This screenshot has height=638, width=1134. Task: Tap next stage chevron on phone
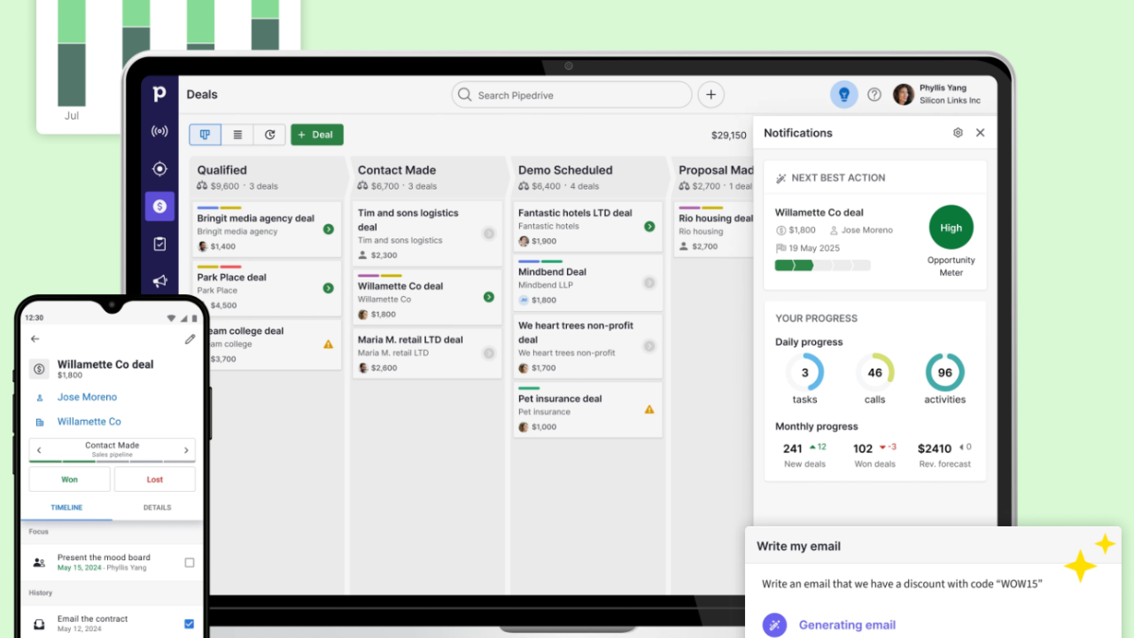[186, 450]
